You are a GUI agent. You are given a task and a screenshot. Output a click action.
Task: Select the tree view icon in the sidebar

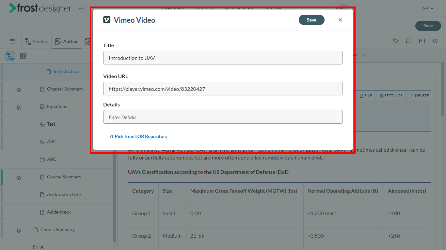(10, 56)
